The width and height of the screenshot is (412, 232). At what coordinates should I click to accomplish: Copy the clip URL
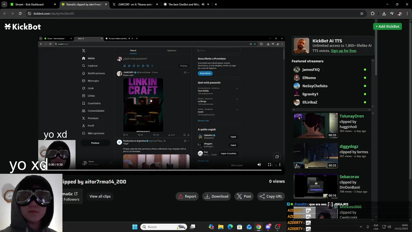pyautogui.click(x=271, y=196)
